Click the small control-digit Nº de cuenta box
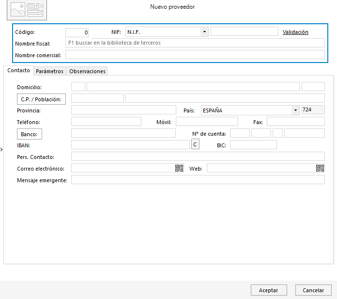This screenshot has height=299, width=337. coord(277,133)
